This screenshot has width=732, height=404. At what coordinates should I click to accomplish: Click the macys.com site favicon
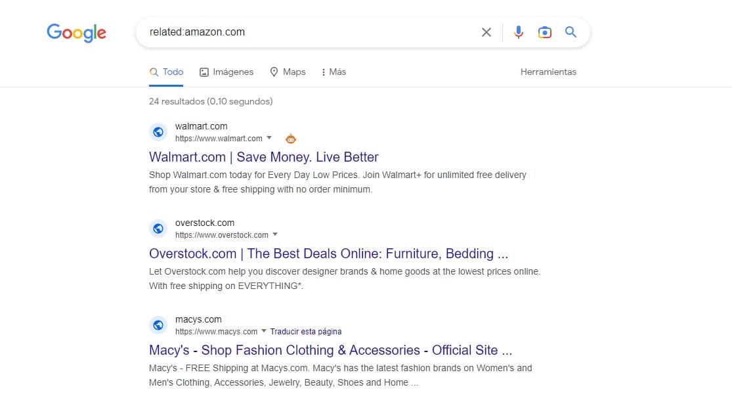[158, 325]
